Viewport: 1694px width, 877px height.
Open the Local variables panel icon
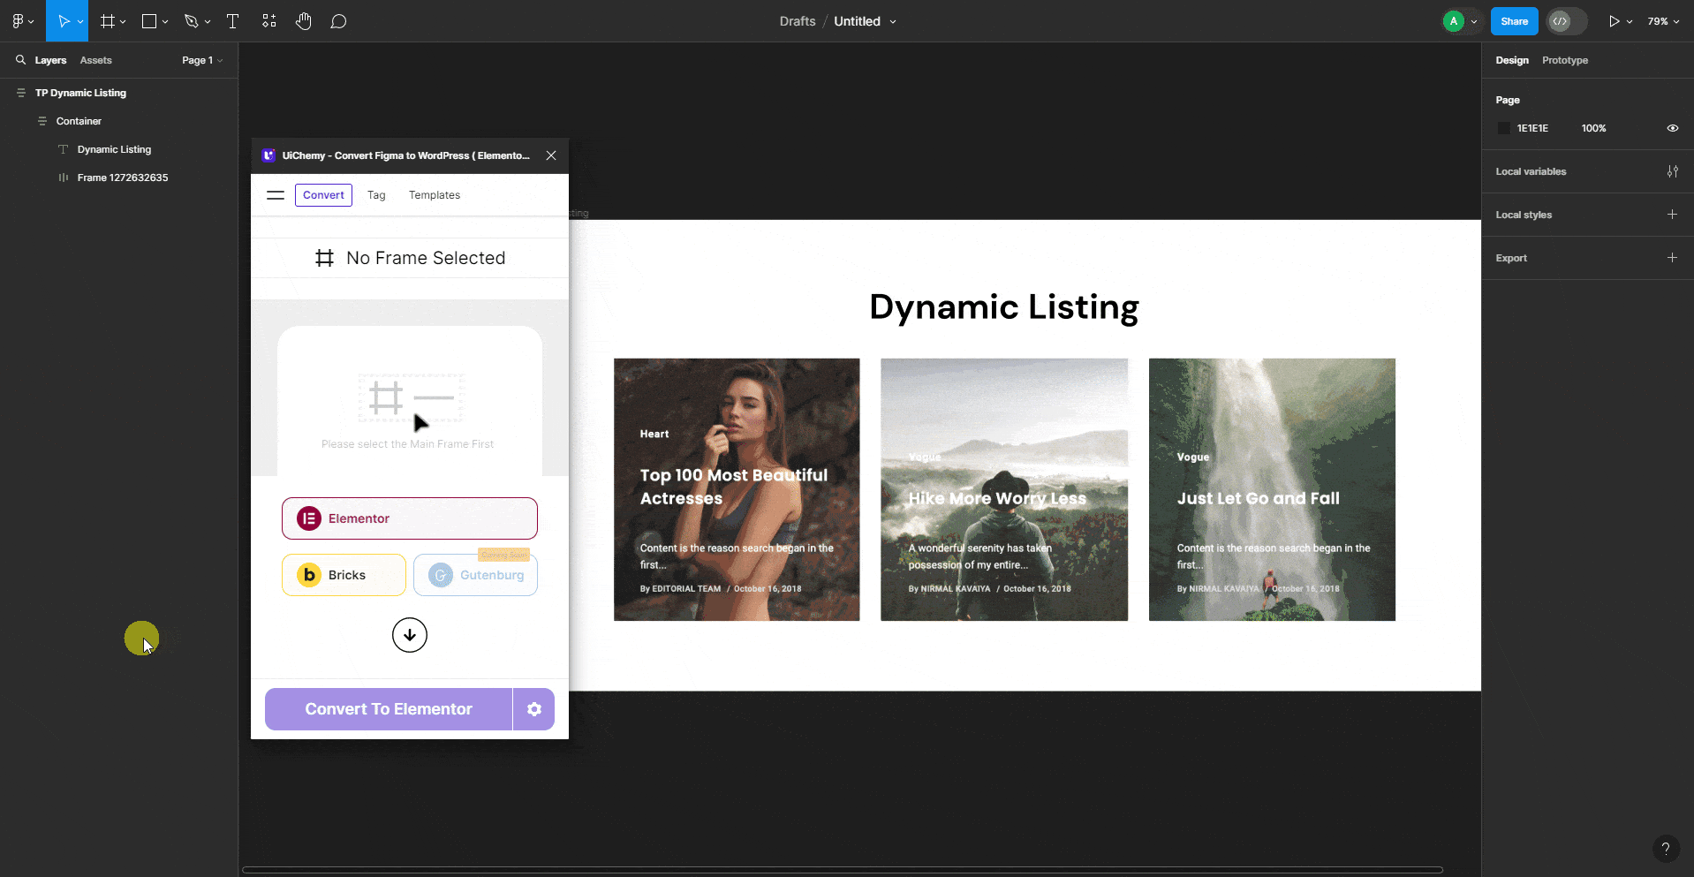pos(1673,171)
